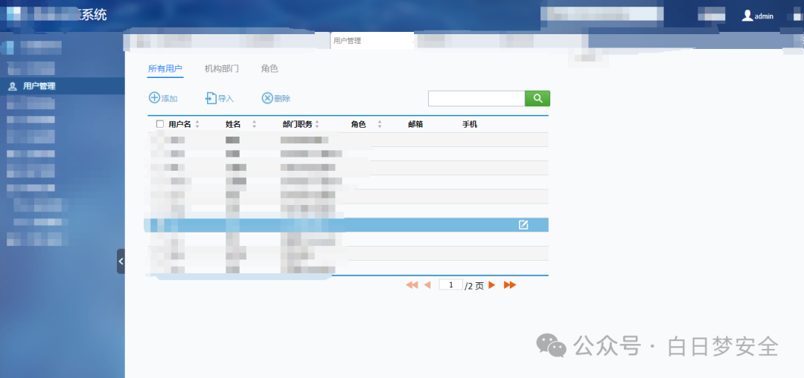Switch to the 所有用户 tab
This screenshot has width=804, height=378.
(x=165, y=68)
